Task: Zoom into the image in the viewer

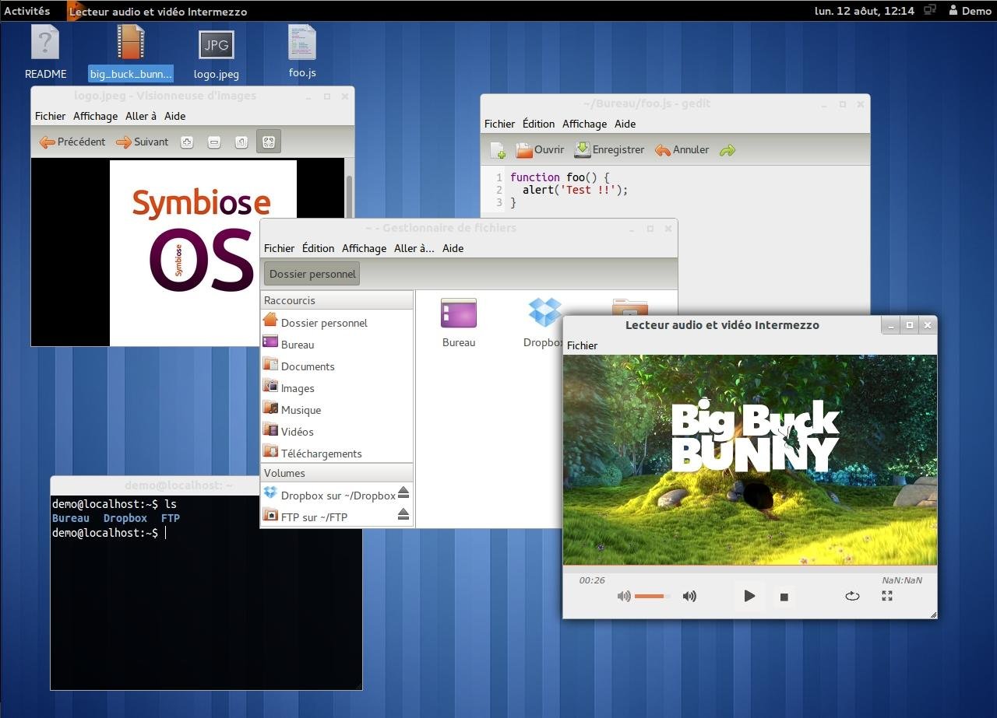Action: pos(187,142)
